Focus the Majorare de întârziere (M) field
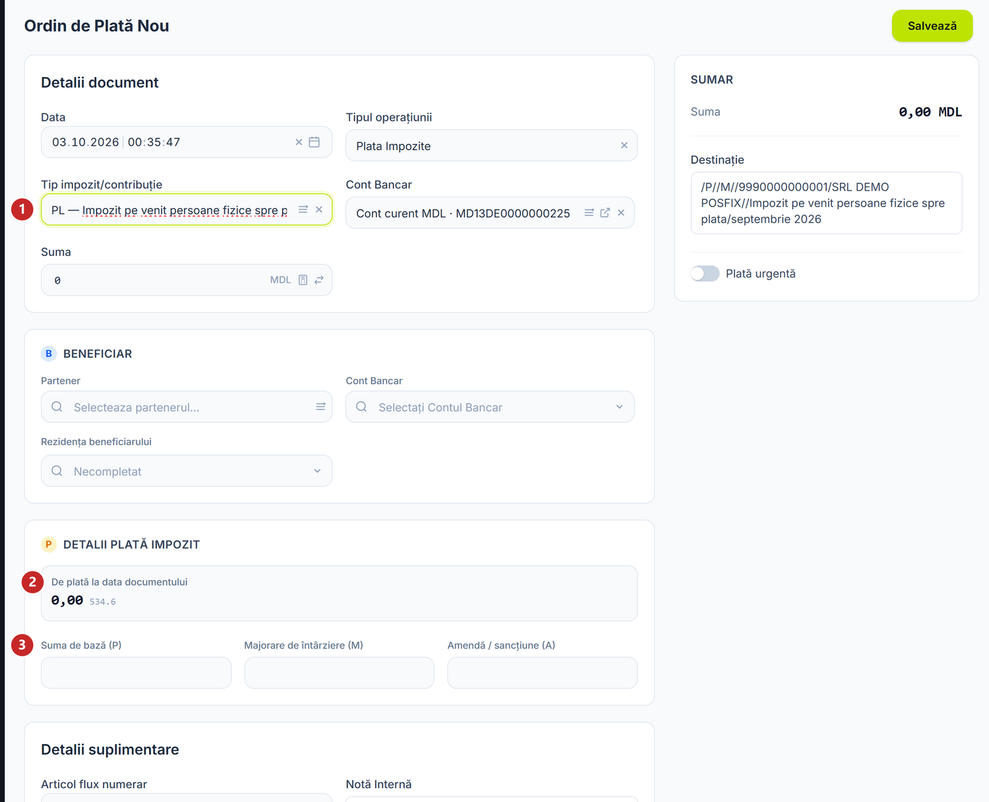Image resolution: width=989 pixels, height=802 pixels. (339, 673)
